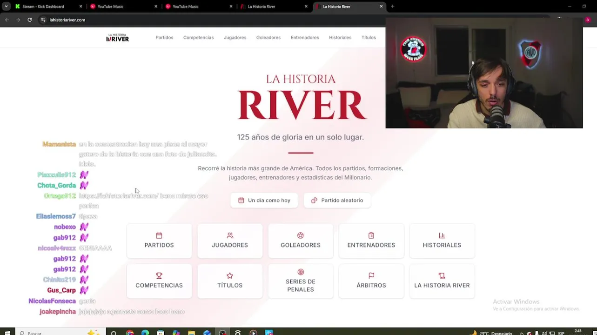Open Competencias in the top navigation
597x335 pixels.
coord(198,37)
